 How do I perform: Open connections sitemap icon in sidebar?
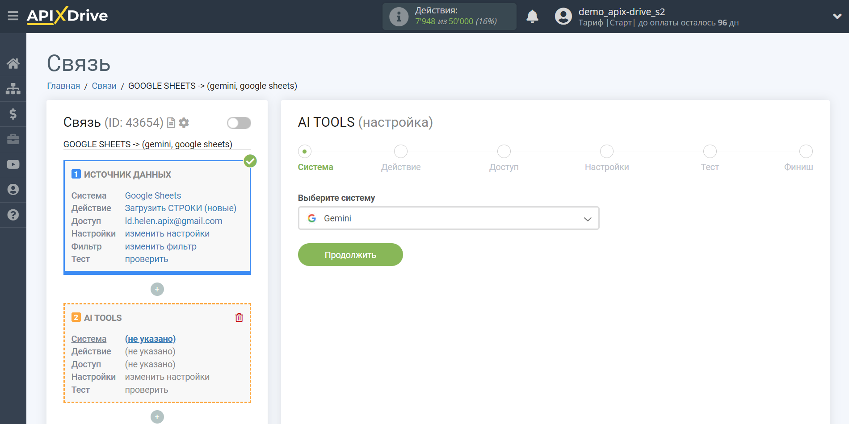click(x=13, y=89)
